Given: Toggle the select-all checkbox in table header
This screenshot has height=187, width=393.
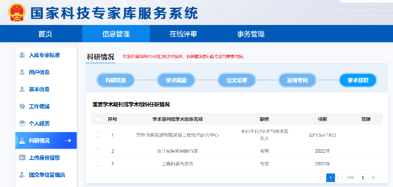Looking at the screenshot, I should click(x=98, y=119).
